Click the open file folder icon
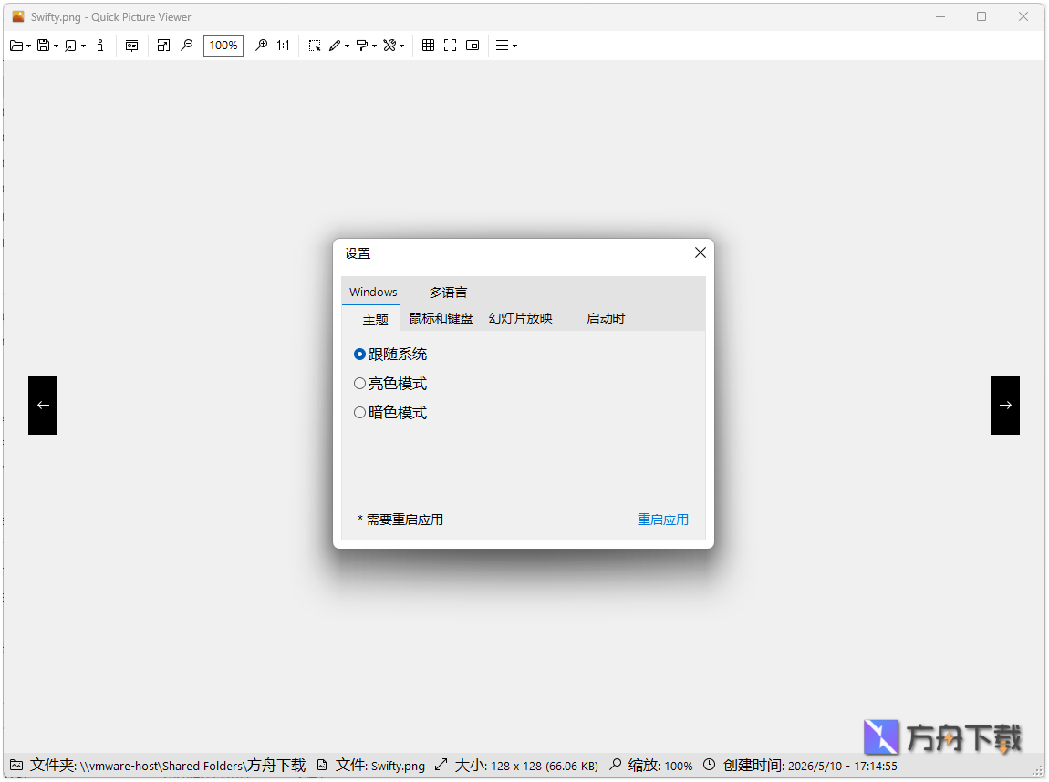Viewport: 1049px width, 782px height. (16, 46)
